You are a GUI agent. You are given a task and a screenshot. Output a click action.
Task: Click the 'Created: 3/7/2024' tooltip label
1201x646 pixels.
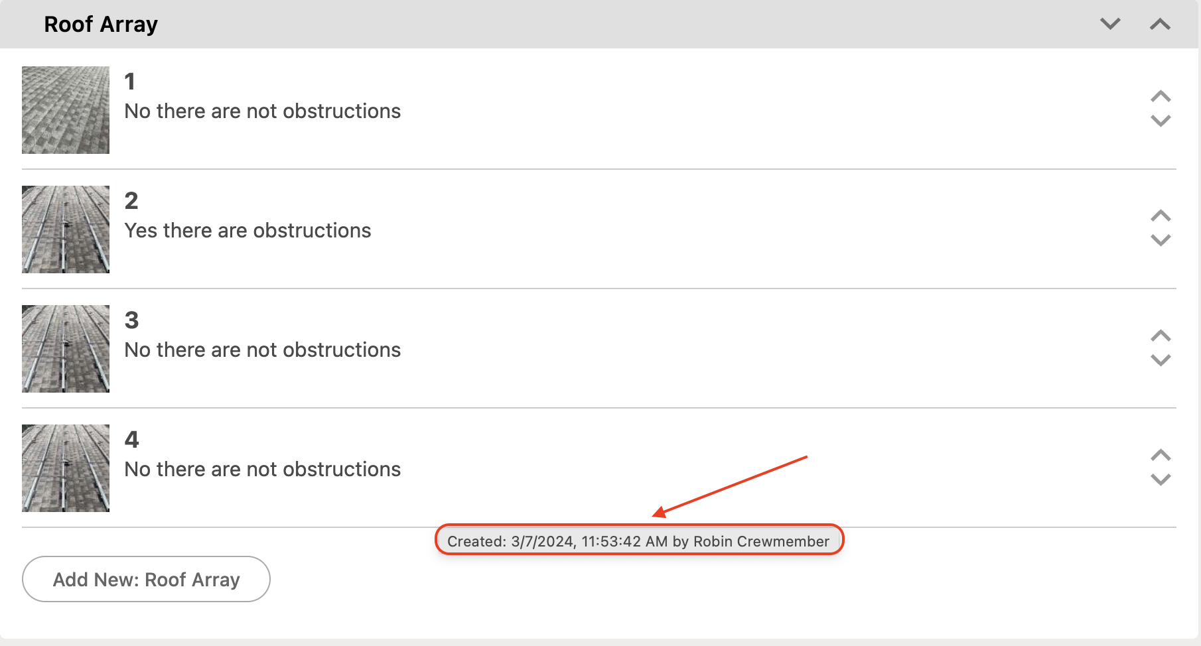click(x=638, y=541)
